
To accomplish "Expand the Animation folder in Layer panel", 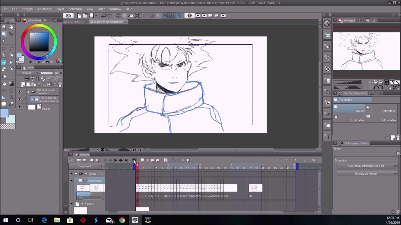I will pyautogui.click(x=32, y=99).
